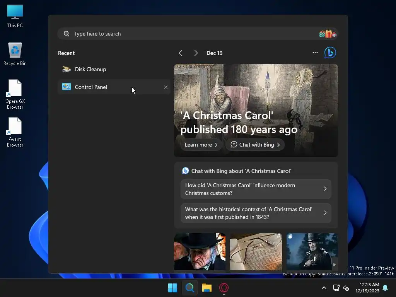Click the taskbar Search icon
The width and height of the screenshot is (396, 297).
tap(189, 288)
